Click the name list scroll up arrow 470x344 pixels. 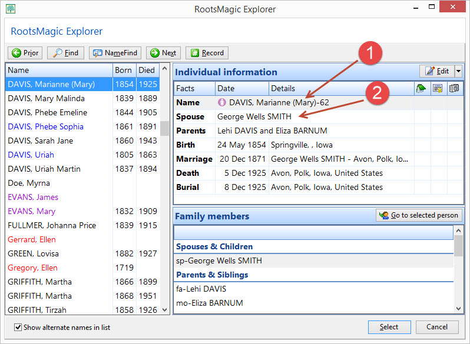164,68
